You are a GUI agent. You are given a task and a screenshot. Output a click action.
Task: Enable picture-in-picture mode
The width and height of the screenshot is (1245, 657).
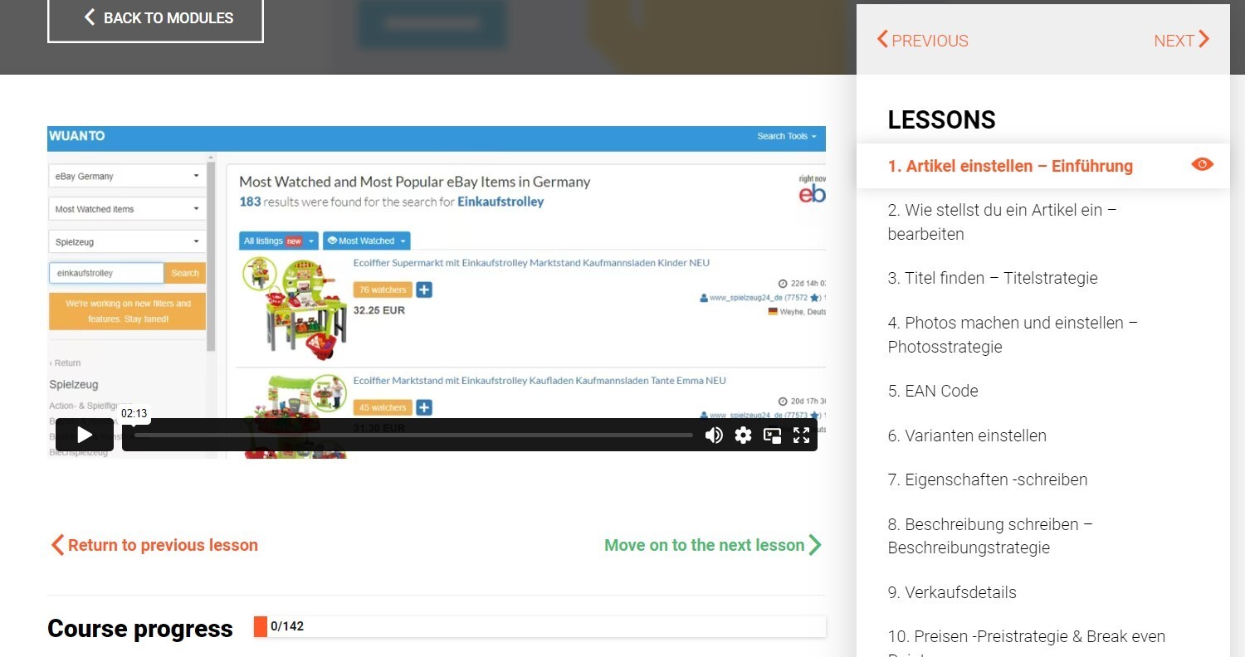(x=773, y=435)
